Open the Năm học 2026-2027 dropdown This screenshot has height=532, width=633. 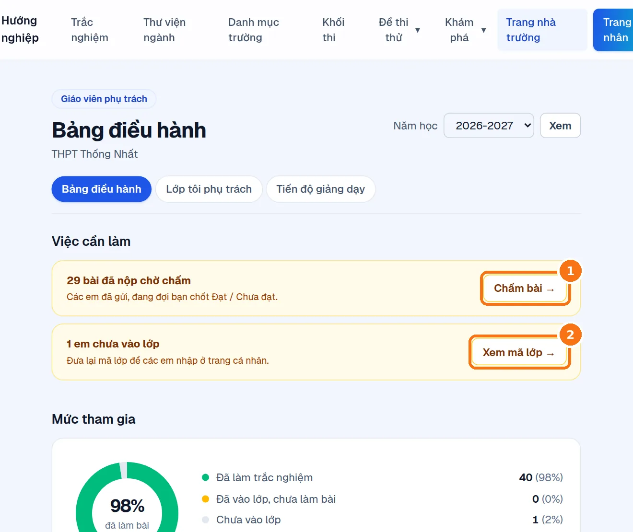coord(489,126)
